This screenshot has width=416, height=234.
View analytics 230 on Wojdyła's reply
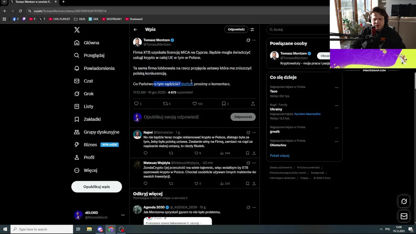(x=225, y=184)
